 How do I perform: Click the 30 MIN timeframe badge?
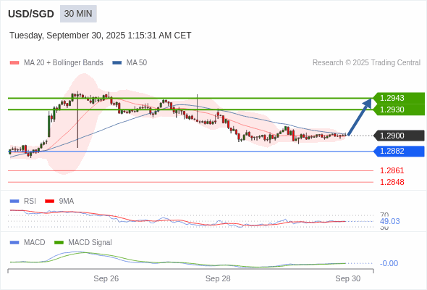(x=78, y=14)
